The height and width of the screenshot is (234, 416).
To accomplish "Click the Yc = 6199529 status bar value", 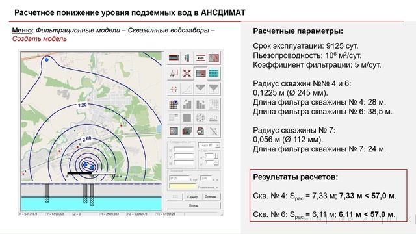I will click(x=165, y=214).
